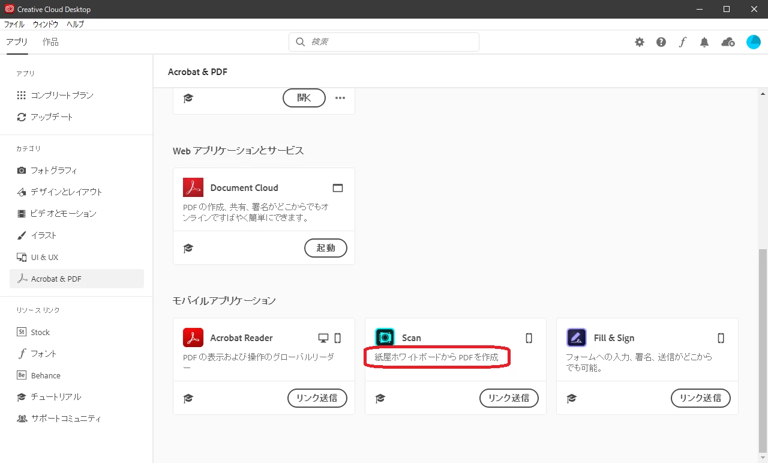Viewport: 768px width, 463px height.
Task: Open the settings gear icon
Action: point(640,42)
